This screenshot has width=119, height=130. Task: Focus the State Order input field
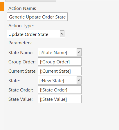point(60,90)
